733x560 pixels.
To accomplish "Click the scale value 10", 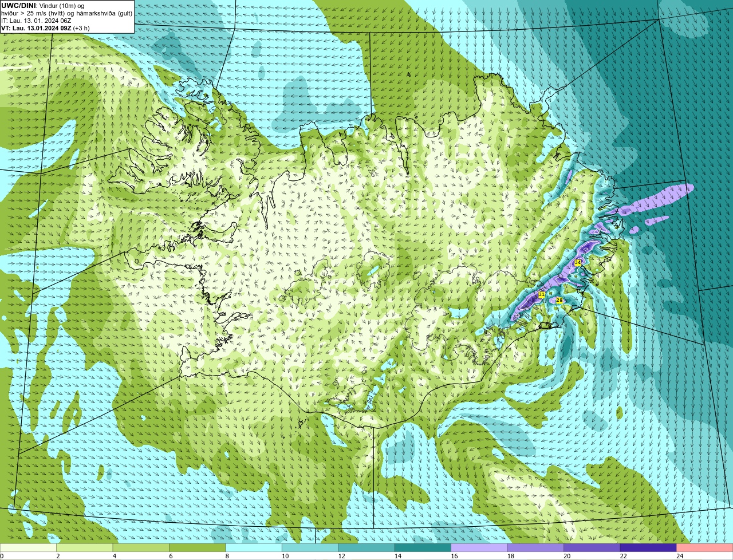I will point(285,556).
